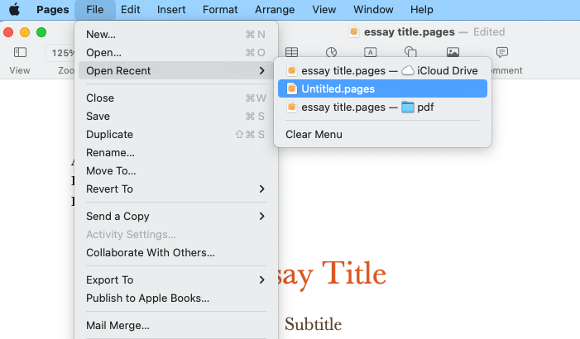Image resolution: width=580 pixels, height=339 pixels.
Task: Select Mail Merge from File menu
Action: click(117, 325)
